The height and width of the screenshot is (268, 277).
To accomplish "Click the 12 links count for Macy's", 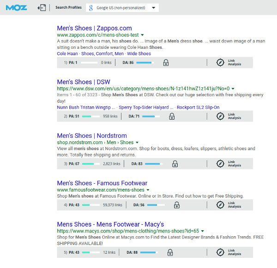I will pyautogui.click(x=109, y=252).
